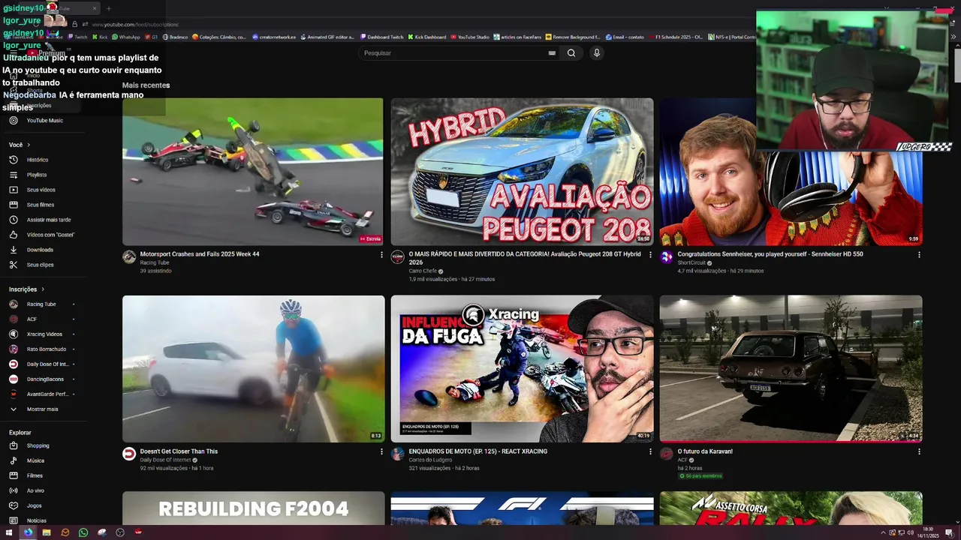This screenshot has height=540, width=961.
Task: Open Rato Borrachudo subscription
Action: pyautogui.click(x=47, y=349)
